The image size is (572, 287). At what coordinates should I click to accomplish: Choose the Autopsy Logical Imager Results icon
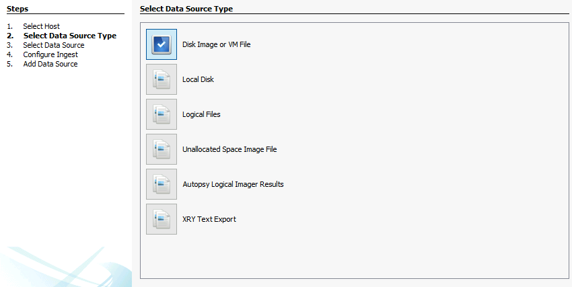pyautogui.click(x=162, y=184)
